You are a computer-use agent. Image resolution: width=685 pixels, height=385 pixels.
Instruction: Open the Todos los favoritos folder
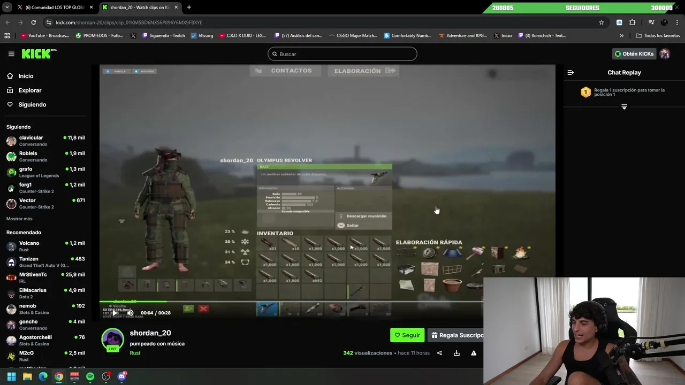(658, 35)
